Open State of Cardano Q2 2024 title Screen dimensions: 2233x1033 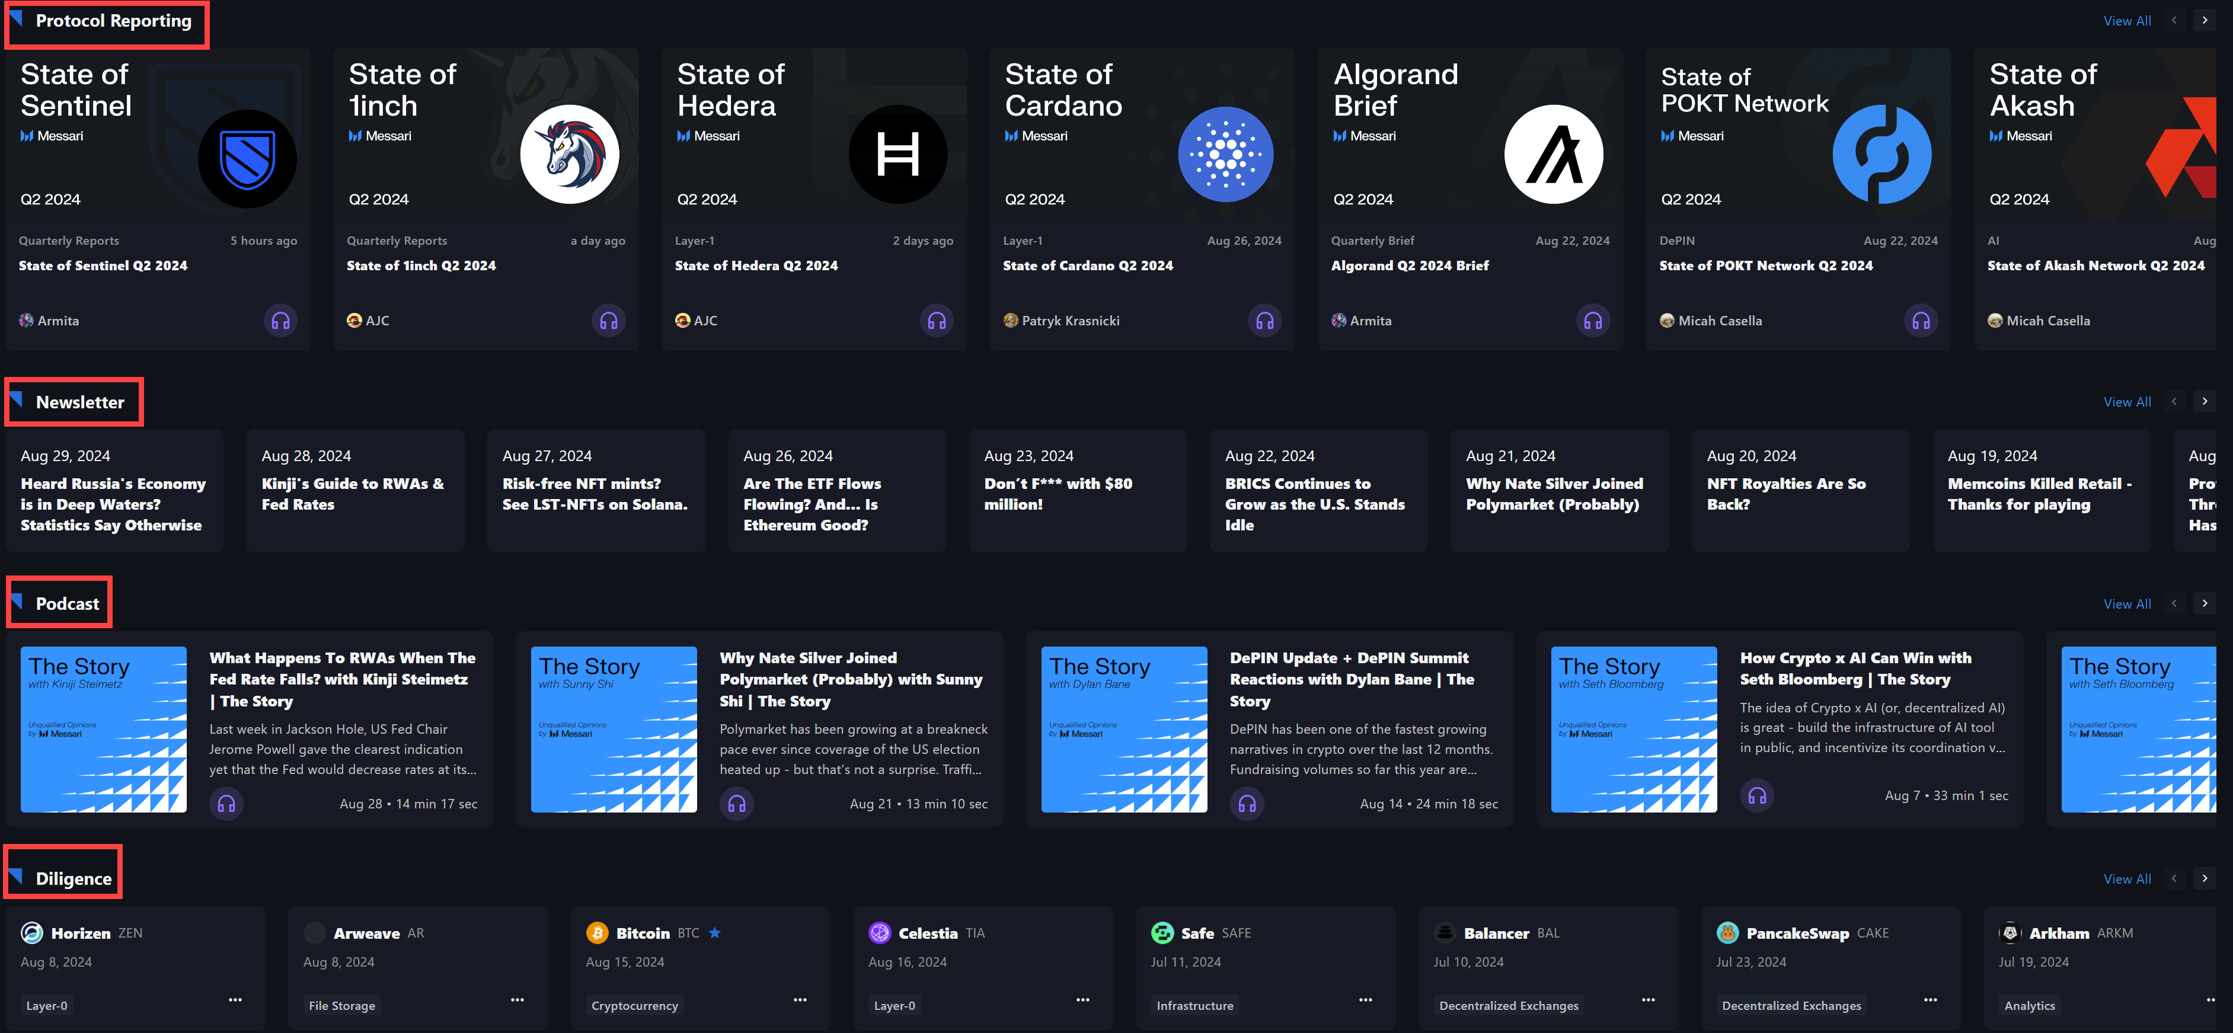pos(1088,265)
